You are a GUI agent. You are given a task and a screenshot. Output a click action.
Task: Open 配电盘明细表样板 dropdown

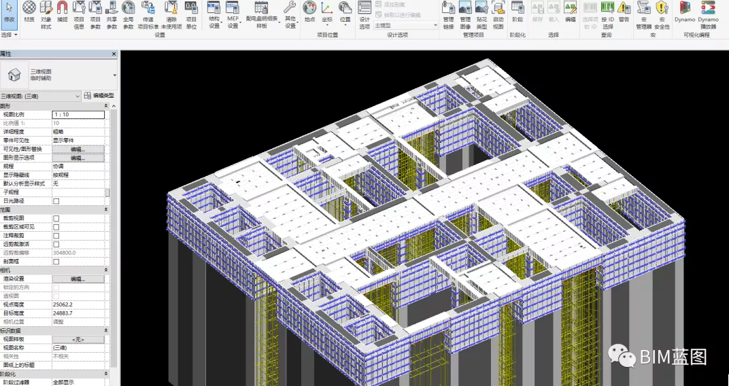(x=262, y=15)
